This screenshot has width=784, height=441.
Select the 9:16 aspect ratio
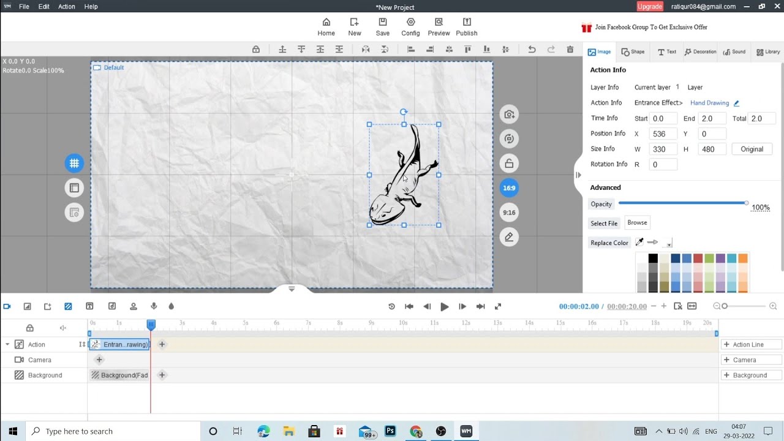click(x=509, y=213)
